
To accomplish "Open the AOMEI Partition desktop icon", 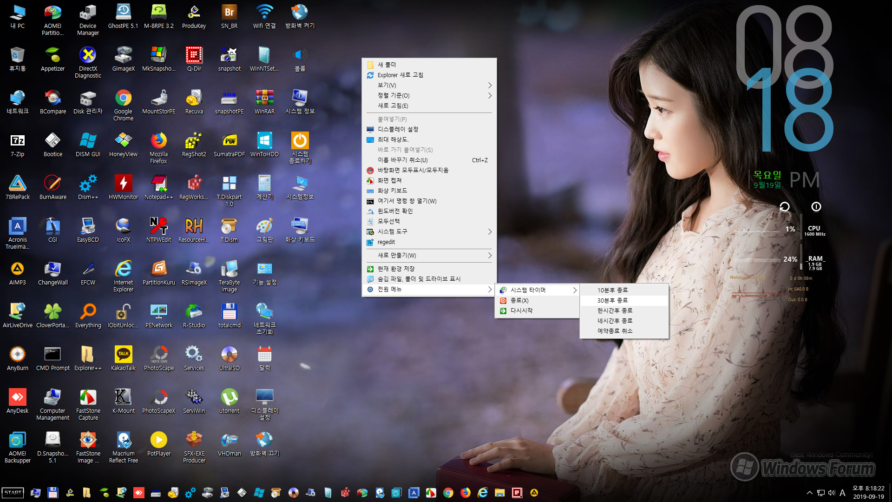I will tap(52, 20).
